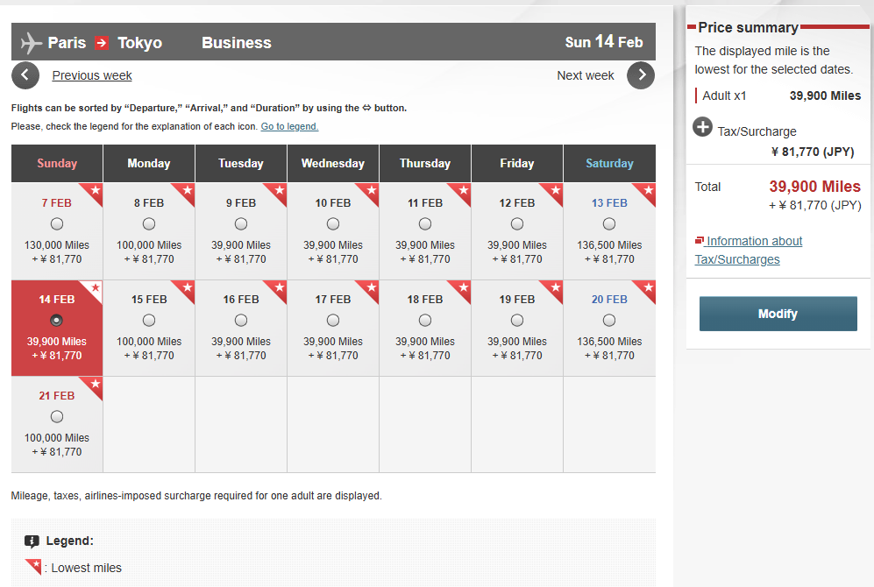Follow the Go to legend link
The image size is (874, 587).
pos(289,126)
